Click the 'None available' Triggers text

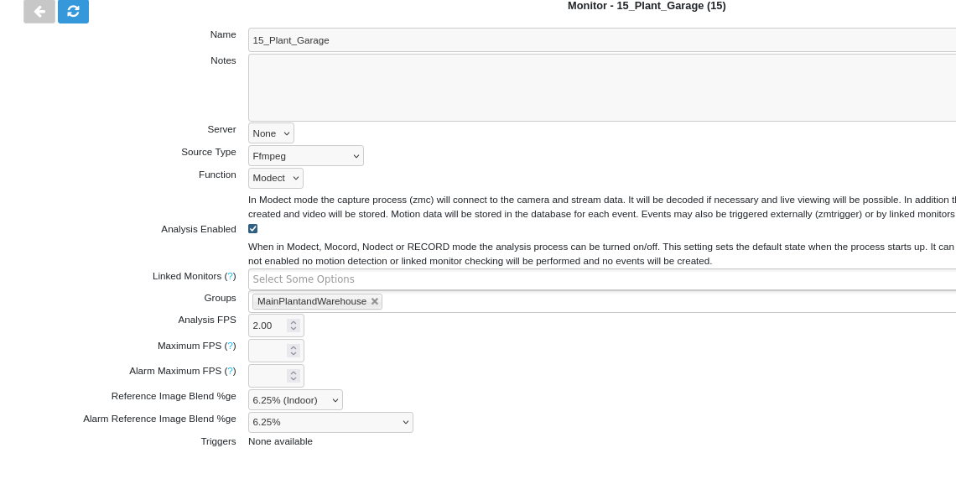click(280, 441)
